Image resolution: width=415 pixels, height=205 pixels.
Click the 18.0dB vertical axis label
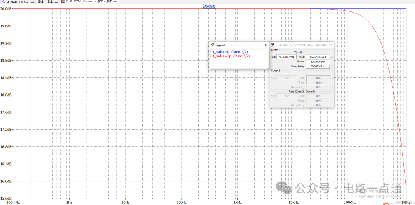(x=7, y=95)
